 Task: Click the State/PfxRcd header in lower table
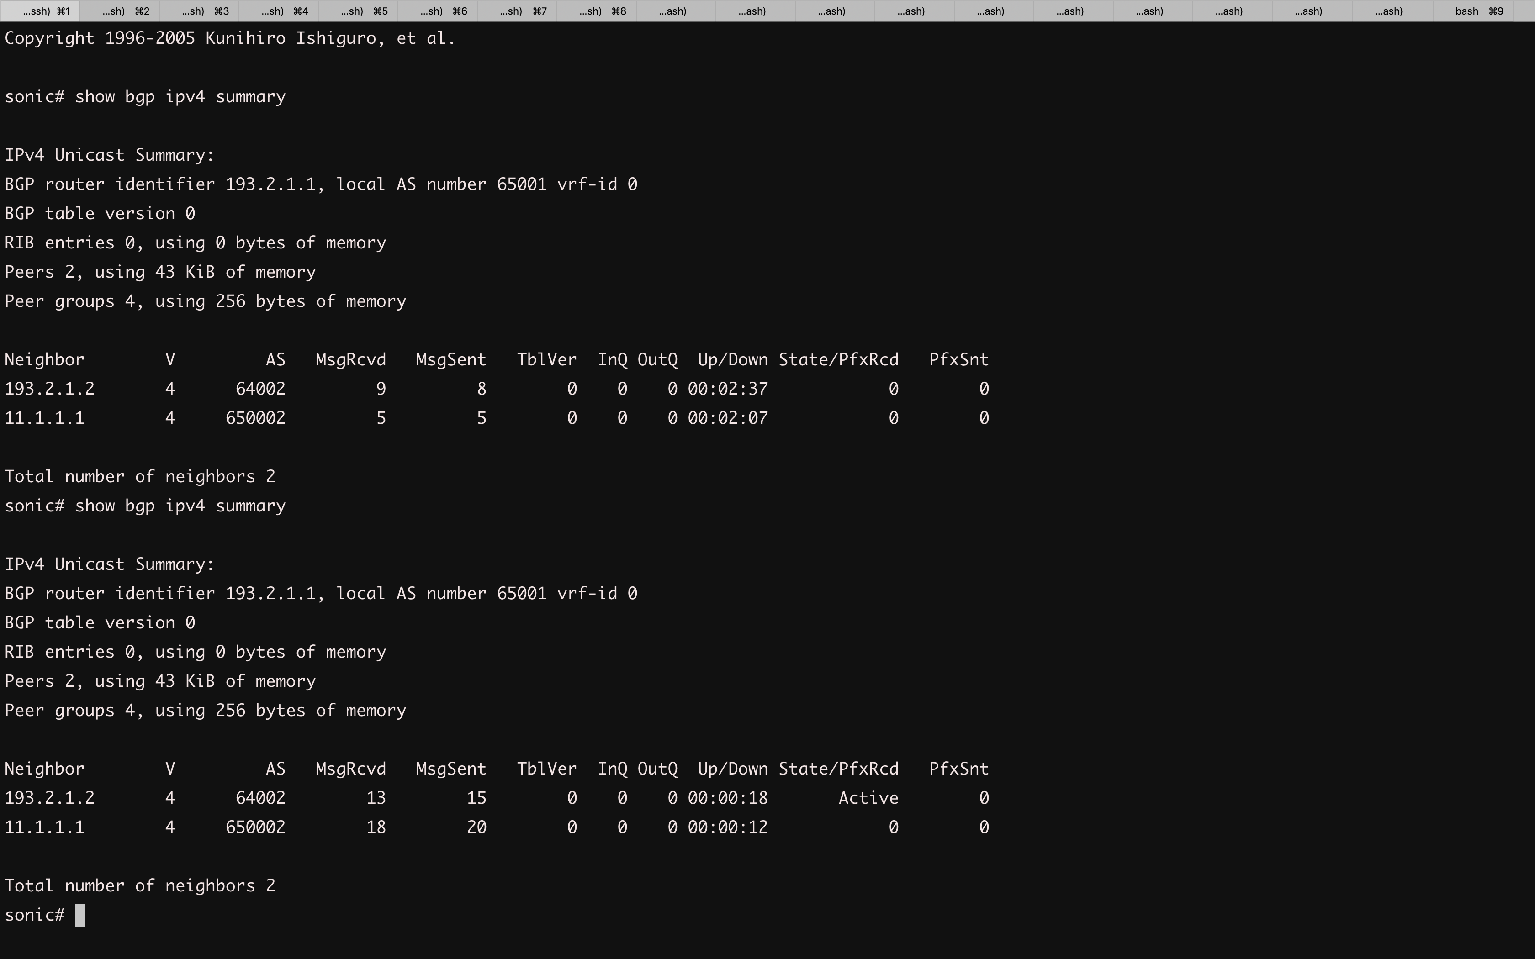tap(838, 769)
